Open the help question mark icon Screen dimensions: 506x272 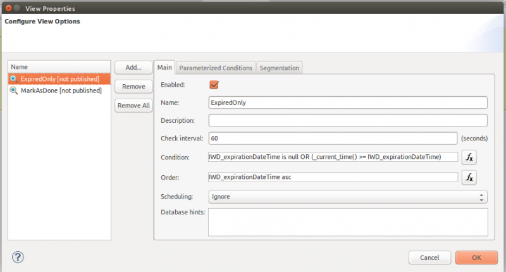pyautogui.click(x=18, y=256)
